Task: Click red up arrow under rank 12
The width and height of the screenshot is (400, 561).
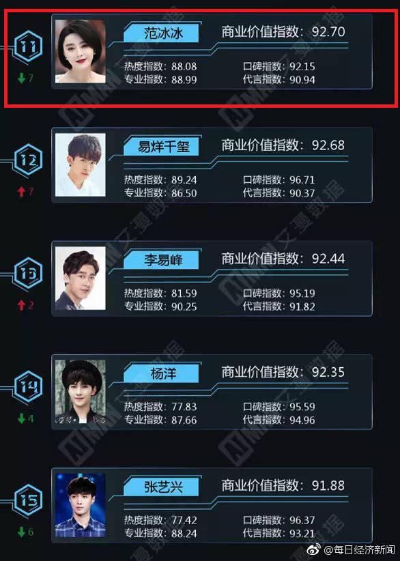Action: pyautogui.click(x=21, y=191)
